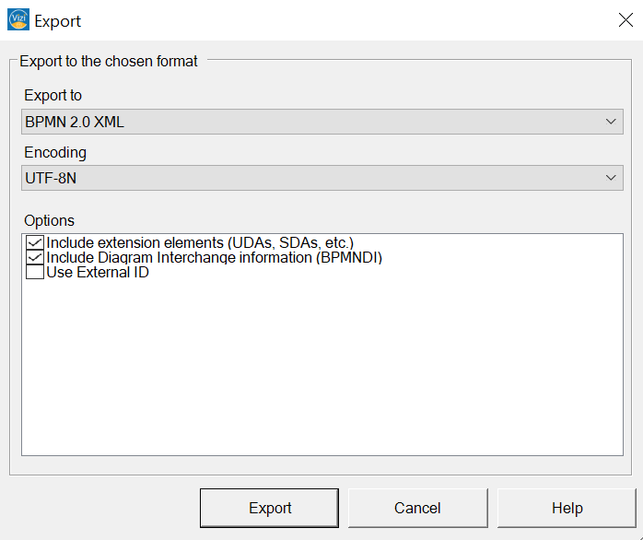Uncheck Include extension elements checkbox
Screen dimensions: 643x540
[x=35, y=242]
